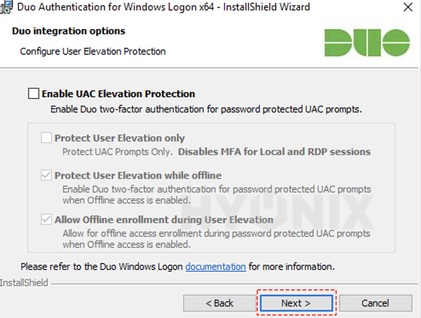Click the green Duo logo
The height and width of the screenshot is (318, 421).
pyautogui.click(x=367, y=43)
